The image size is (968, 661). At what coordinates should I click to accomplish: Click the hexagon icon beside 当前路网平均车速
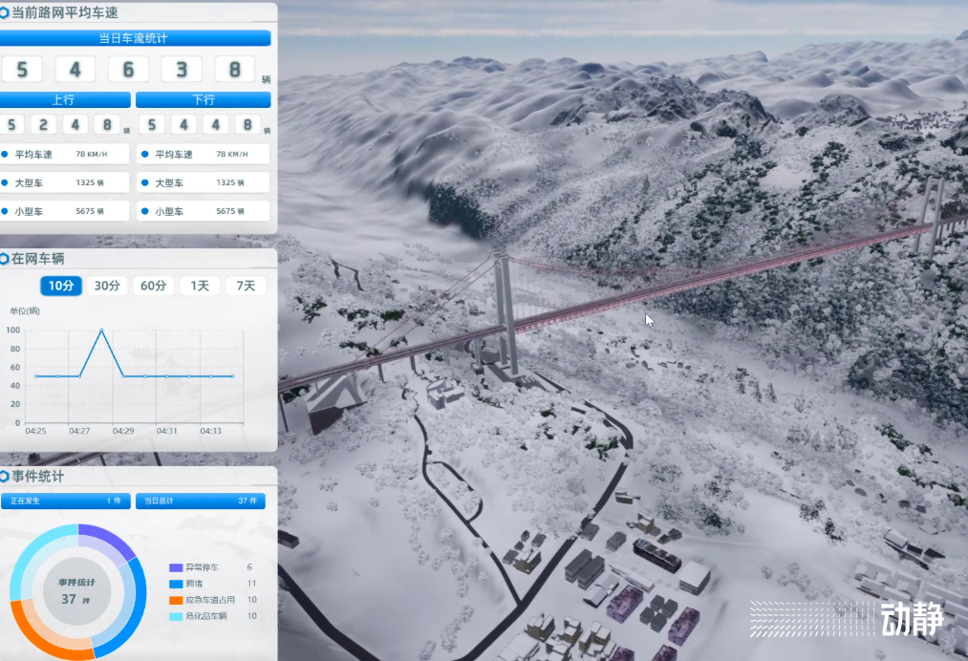click(x=5, y=12)
